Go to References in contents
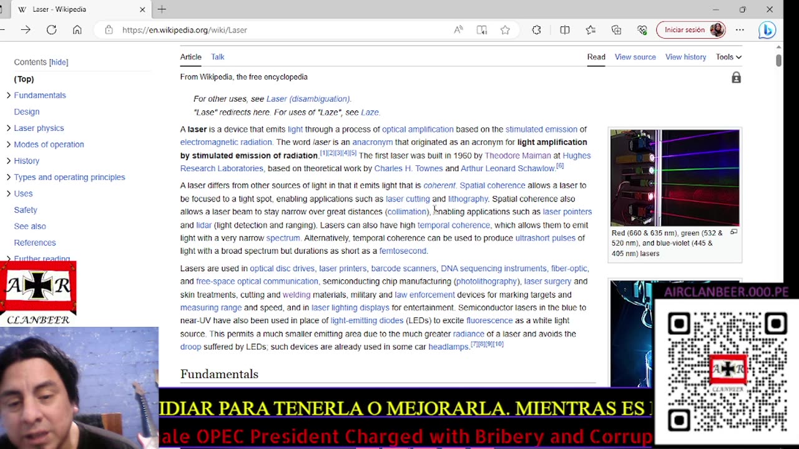The image size is (799, 449). [35, 243]
